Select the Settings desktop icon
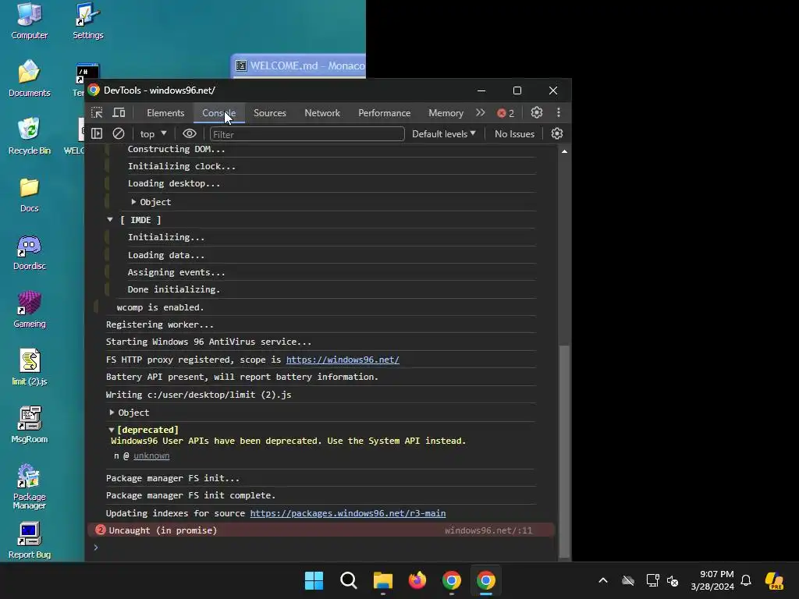The width and height of the screenshot is (799, 599). (87, 21)
